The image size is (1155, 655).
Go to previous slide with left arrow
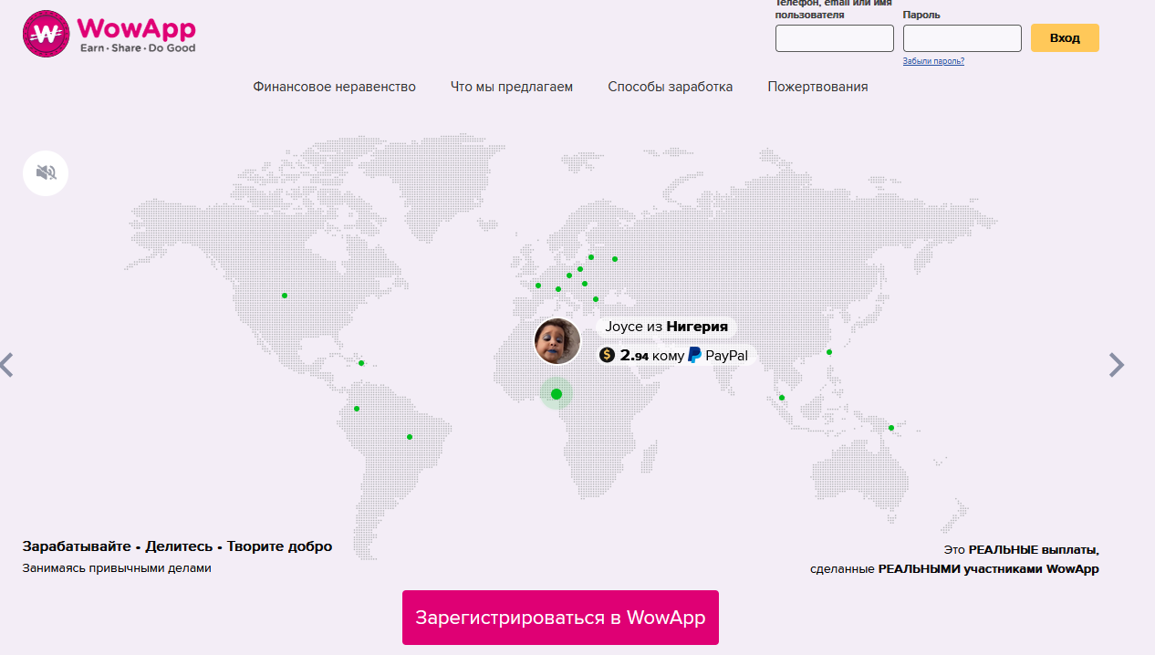tap(7, 365)
